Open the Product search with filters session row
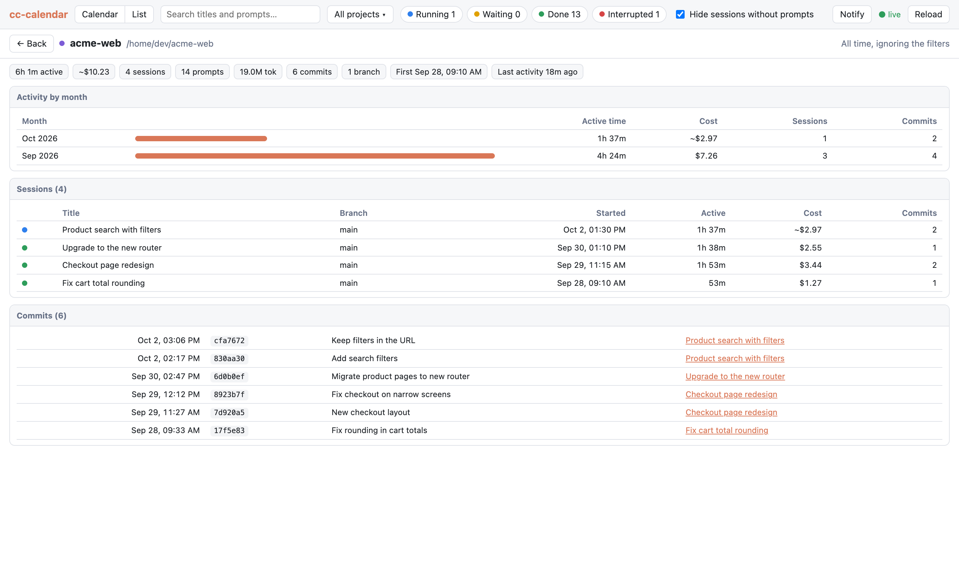The width and height of the screenshot is (959, 573). (479, 230)
